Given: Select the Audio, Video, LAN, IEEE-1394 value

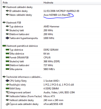Looking at the screenshot, I should (x=59, y=92).
